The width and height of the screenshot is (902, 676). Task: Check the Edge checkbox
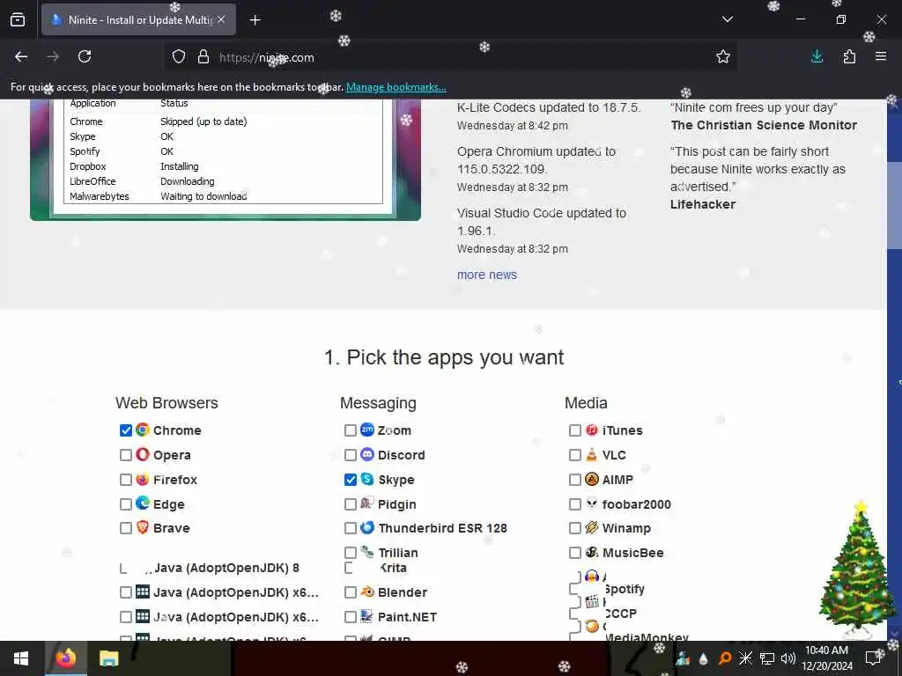[x=125, y=504]
